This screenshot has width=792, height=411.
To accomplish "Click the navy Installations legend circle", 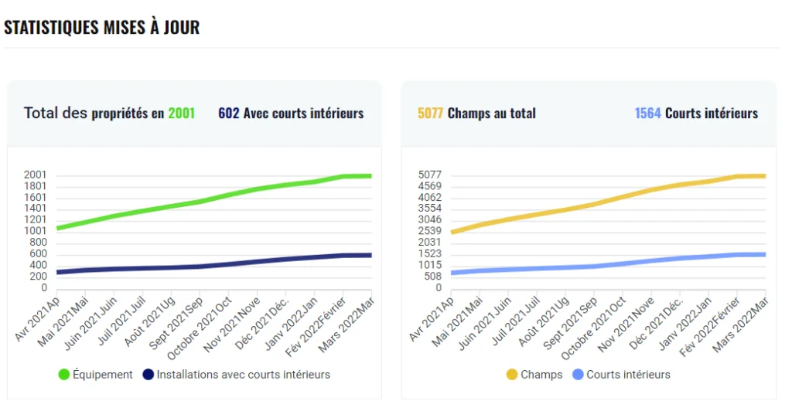I will 148,375.
